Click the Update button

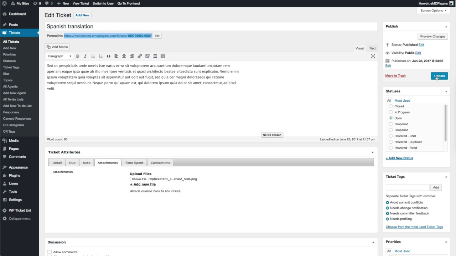tap(439, 76)
